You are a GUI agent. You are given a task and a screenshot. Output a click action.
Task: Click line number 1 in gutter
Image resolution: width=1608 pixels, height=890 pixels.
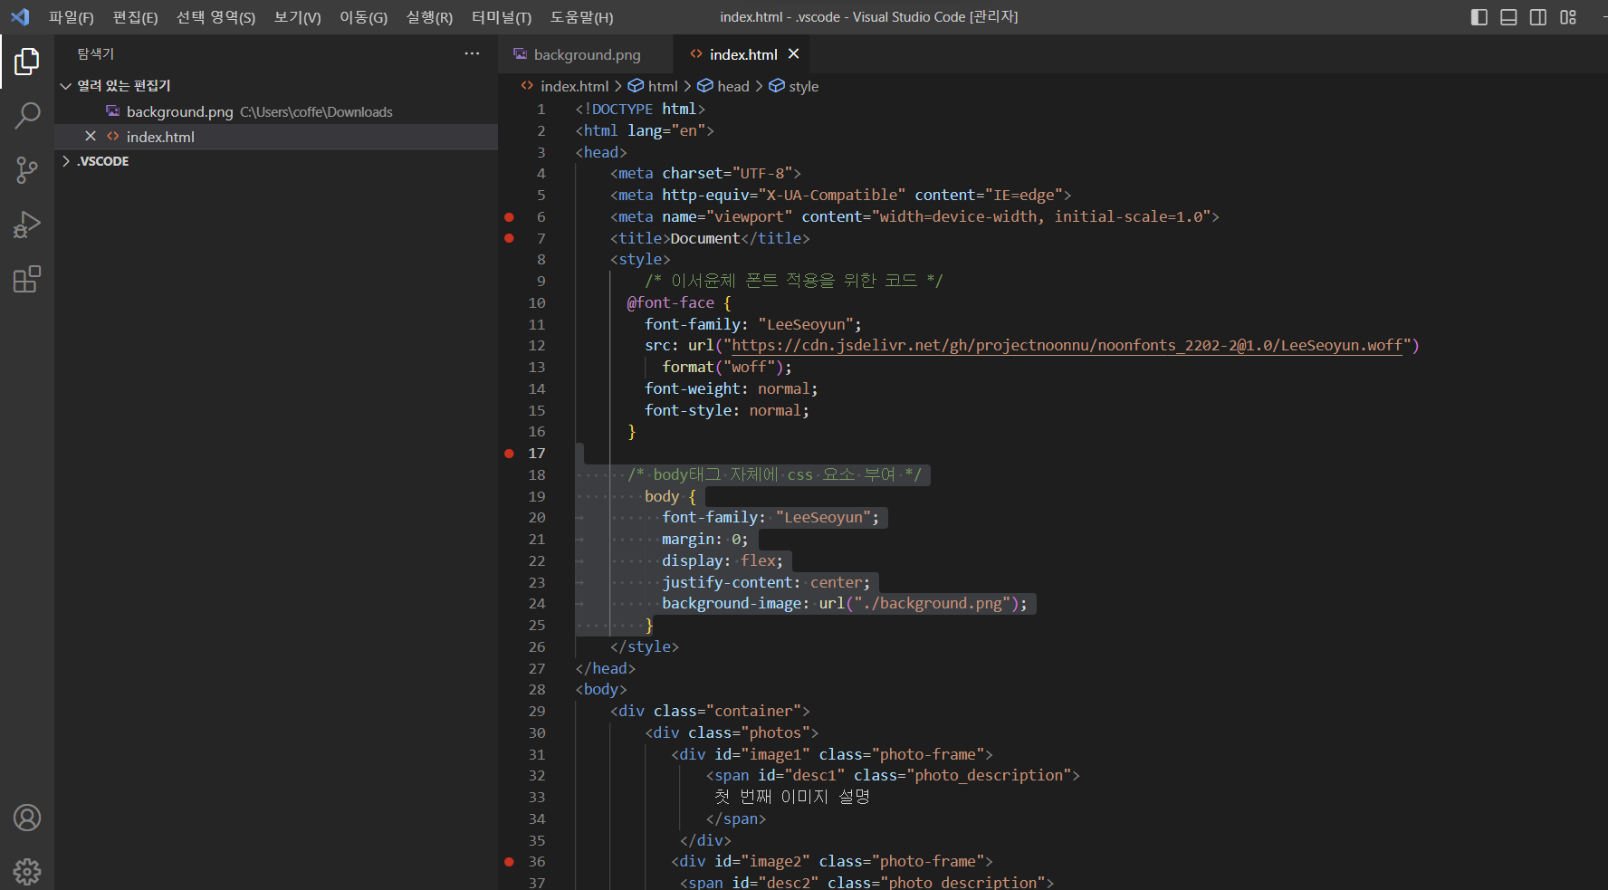(541, 110)
